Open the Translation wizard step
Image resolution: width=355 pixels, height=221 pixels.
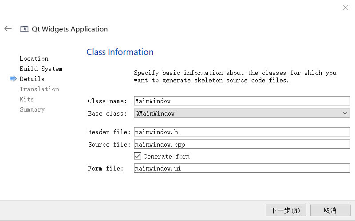[39, 89]
